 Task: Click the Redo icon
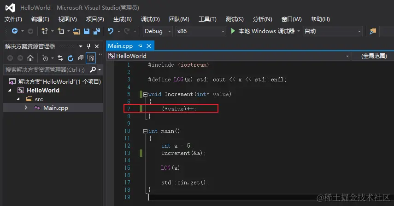coord(127,31)
